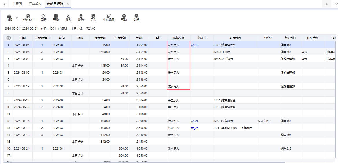Open the 查询条件 query filter
This screenshot has width=338, height=164.
[x=28, y=16]
